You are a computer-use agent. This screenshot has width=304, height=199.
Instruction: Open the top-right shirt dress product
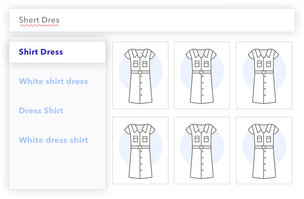(x=264, y=75)
